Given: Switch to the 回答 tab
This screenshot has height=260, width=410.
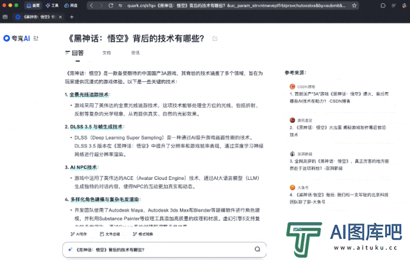Looking at the screenshot, I should click(74, 53).
